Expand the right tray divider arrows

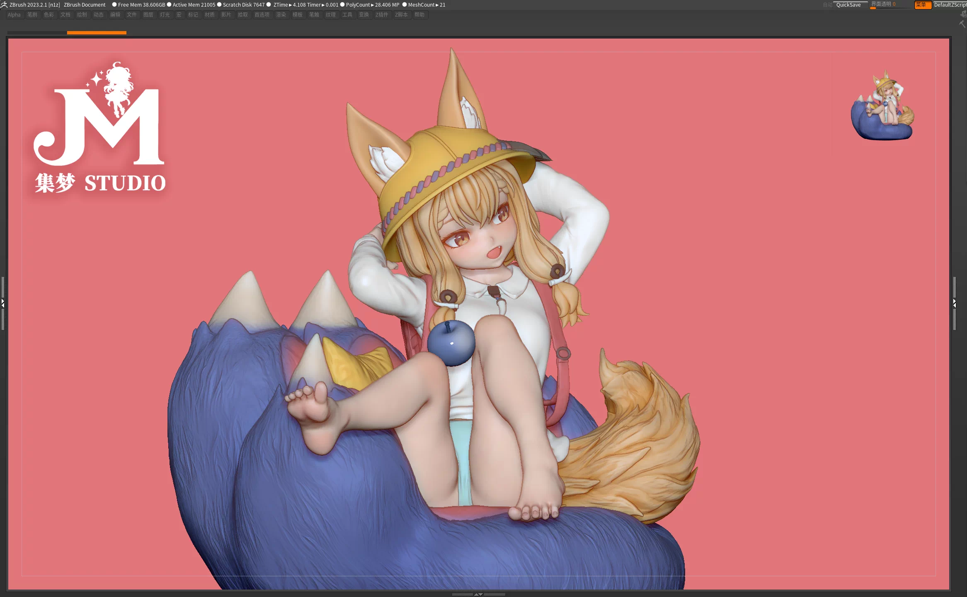[x=954, y=303]
